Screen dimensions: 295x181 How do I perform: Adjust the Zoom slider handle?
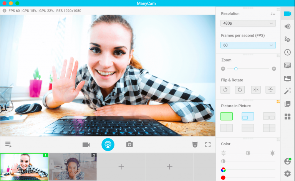(x=236, y=69)
